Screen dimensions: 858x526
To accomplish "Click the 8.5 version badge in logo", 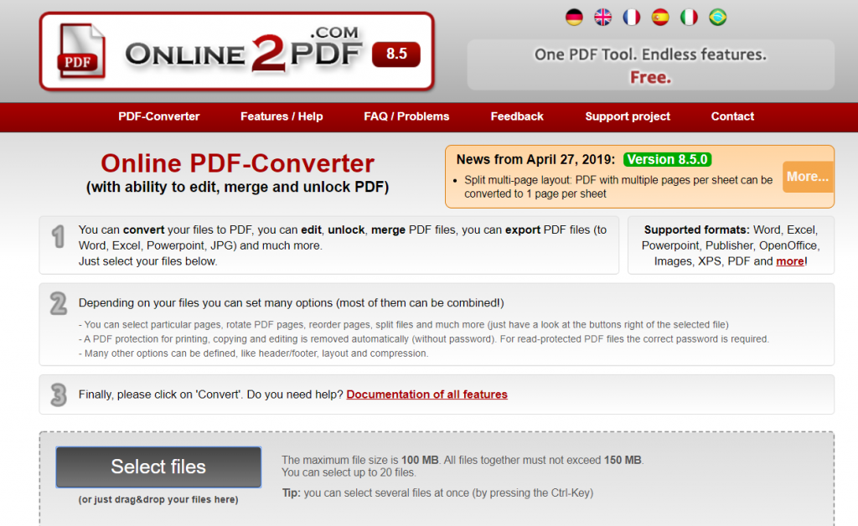I will click(x=396, y=54).
